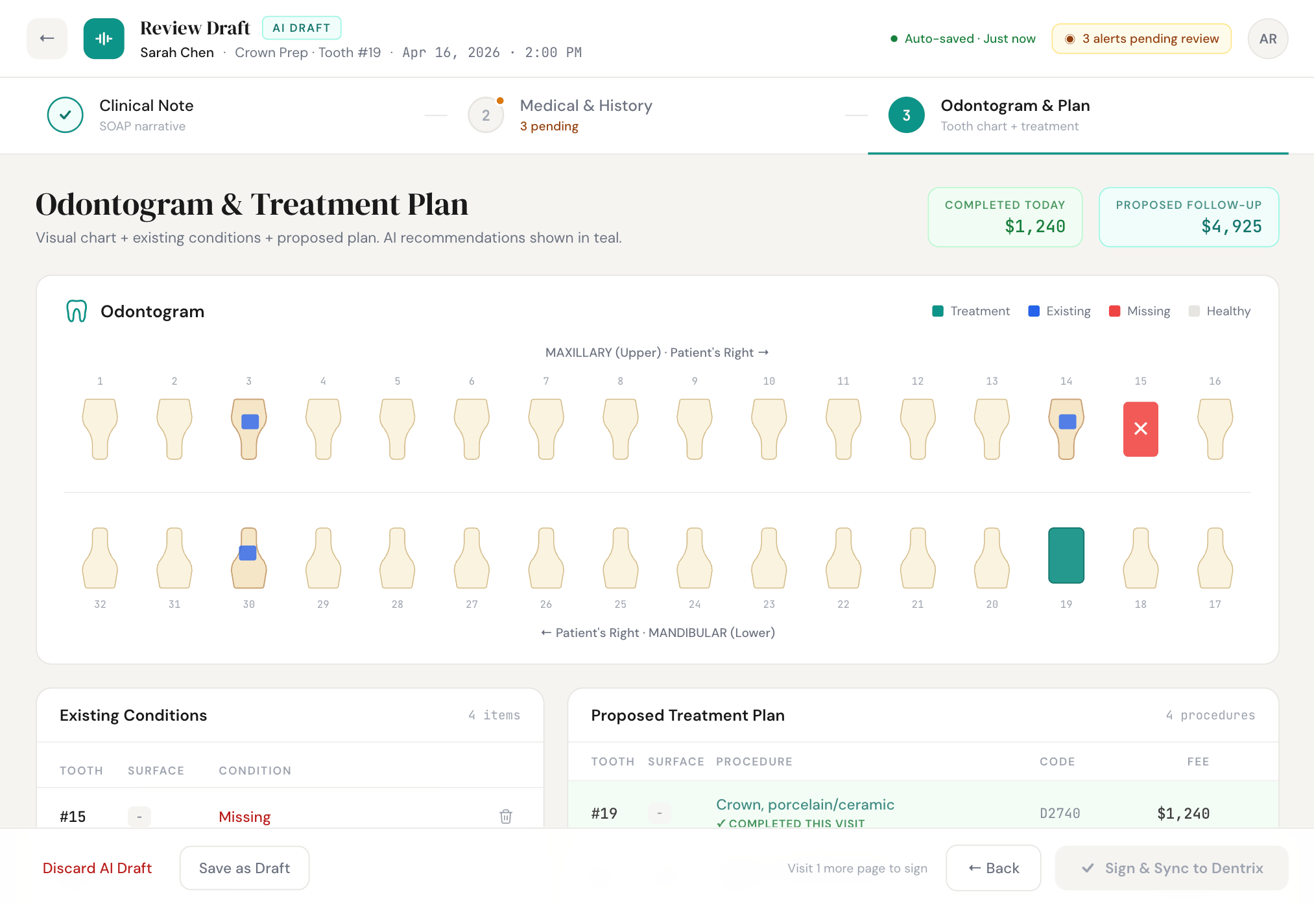Viewport: 1314px width, 903px height.
Task: Select upper tooth 5 on chart
Action: pyautogui.click(x=398, y=429)
